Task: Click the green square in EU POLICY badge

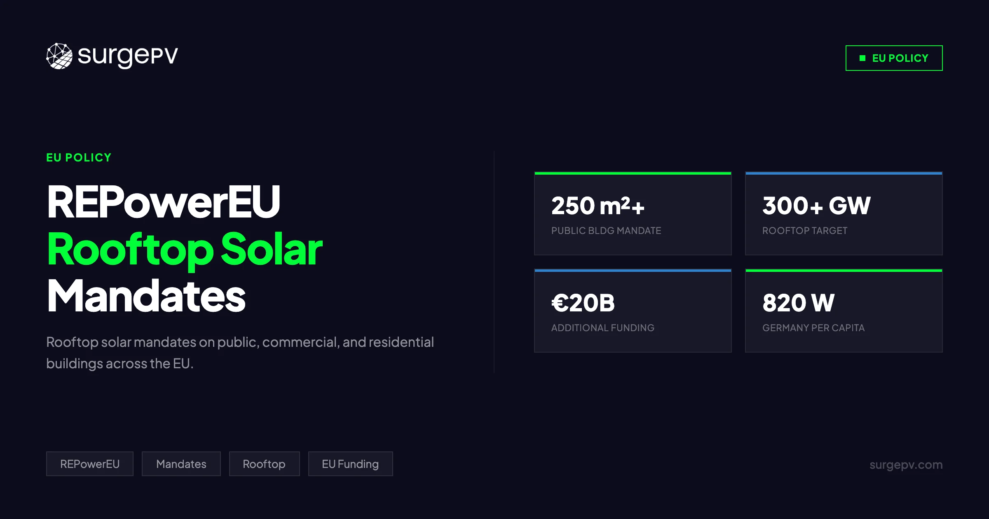Action: 862,58
